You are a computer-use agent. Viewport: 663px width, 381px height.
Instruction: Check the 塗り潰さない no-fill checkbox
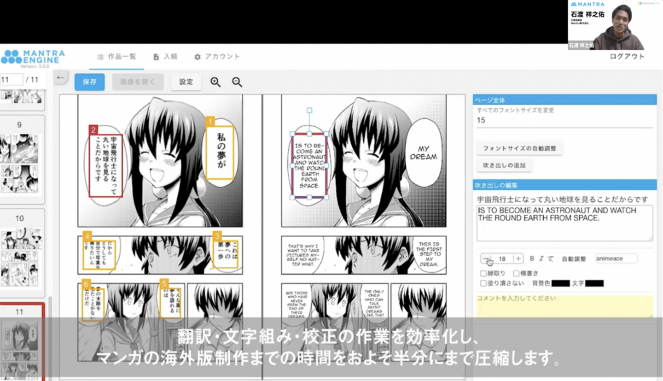[483, 283]
